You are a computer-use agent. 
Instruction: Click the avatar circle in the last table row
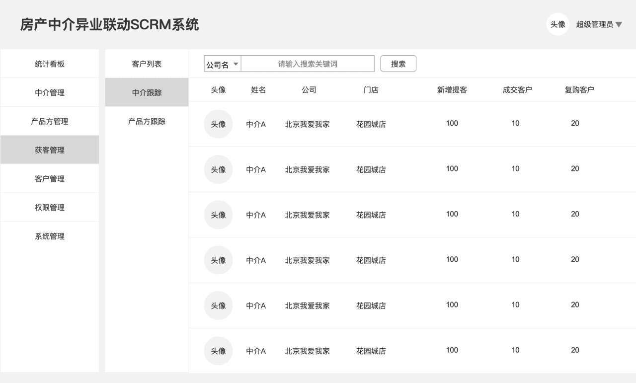(218, 351)
